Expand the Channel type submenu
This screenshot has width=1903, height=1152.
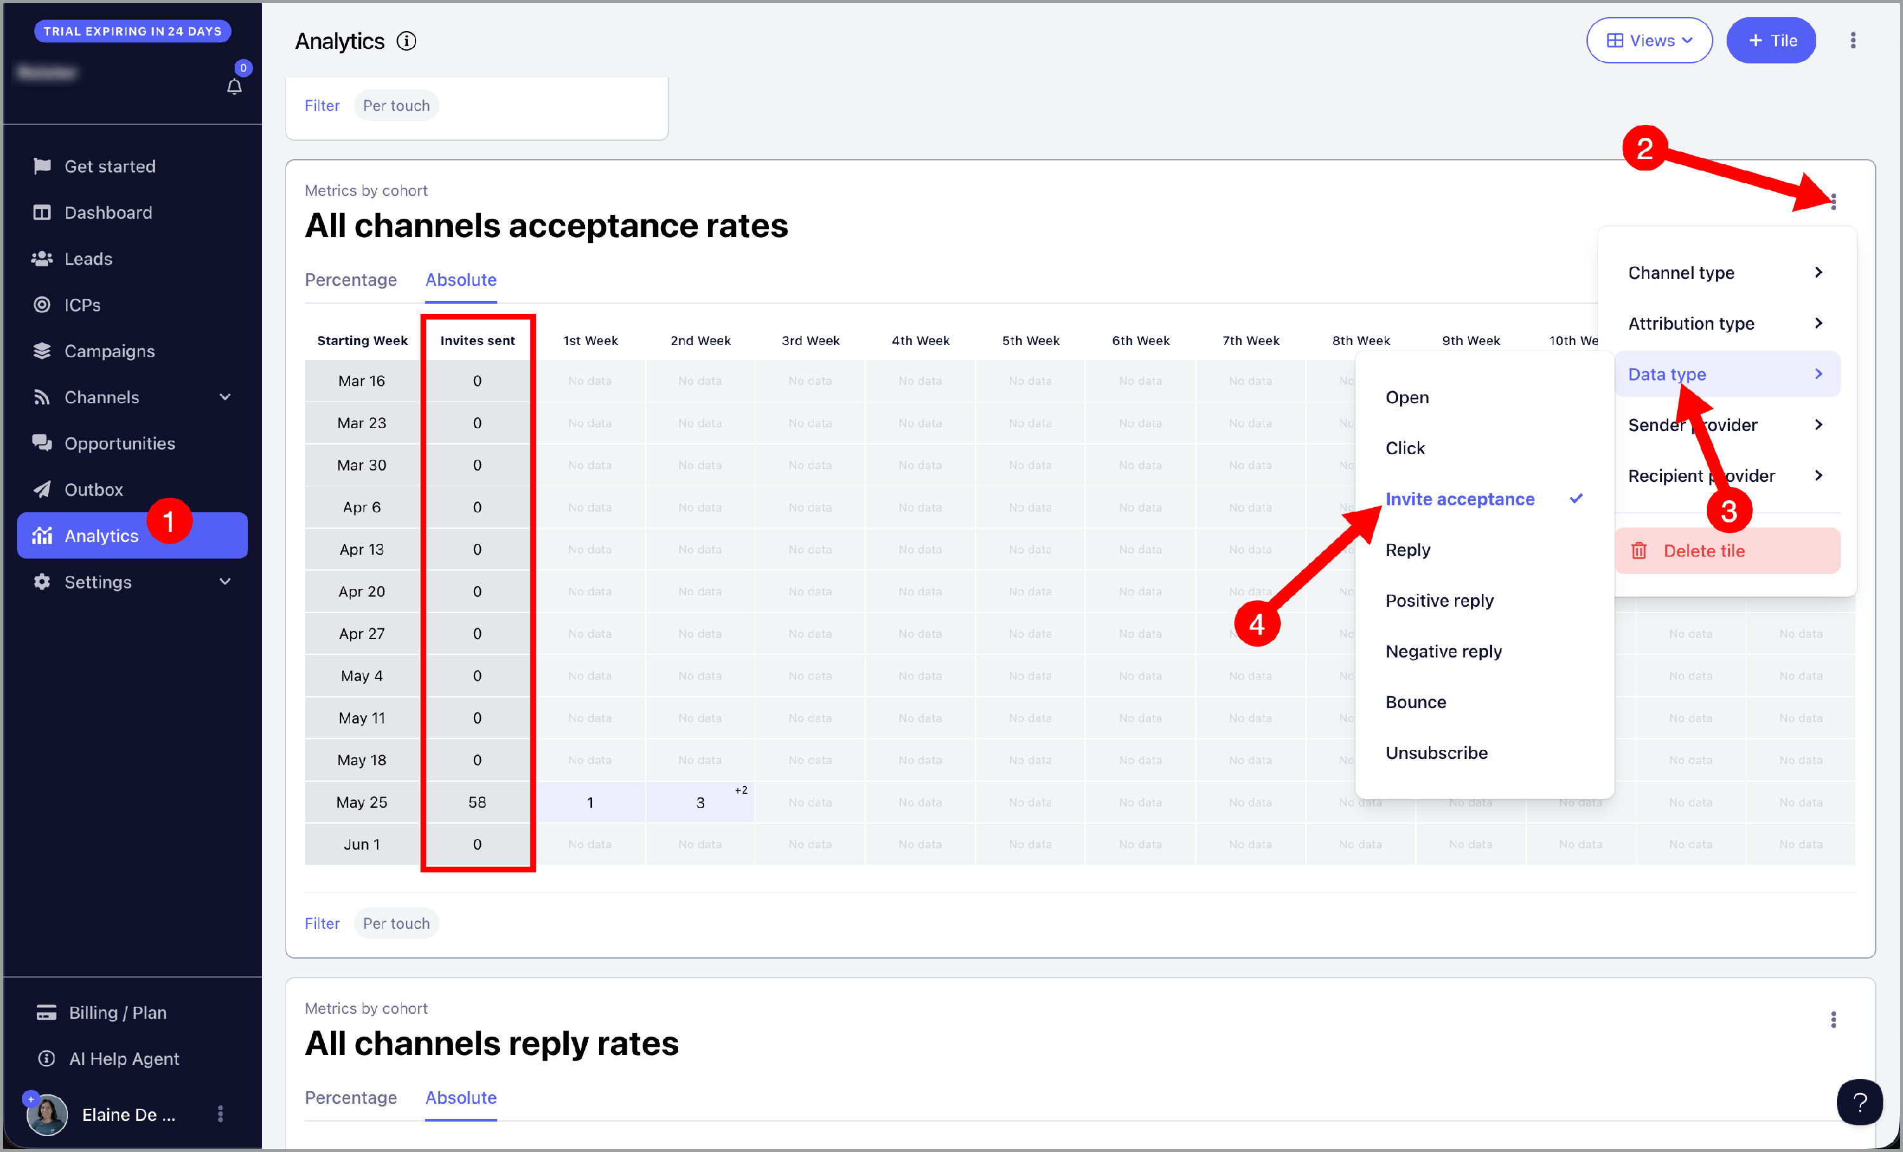[1726, 273]
